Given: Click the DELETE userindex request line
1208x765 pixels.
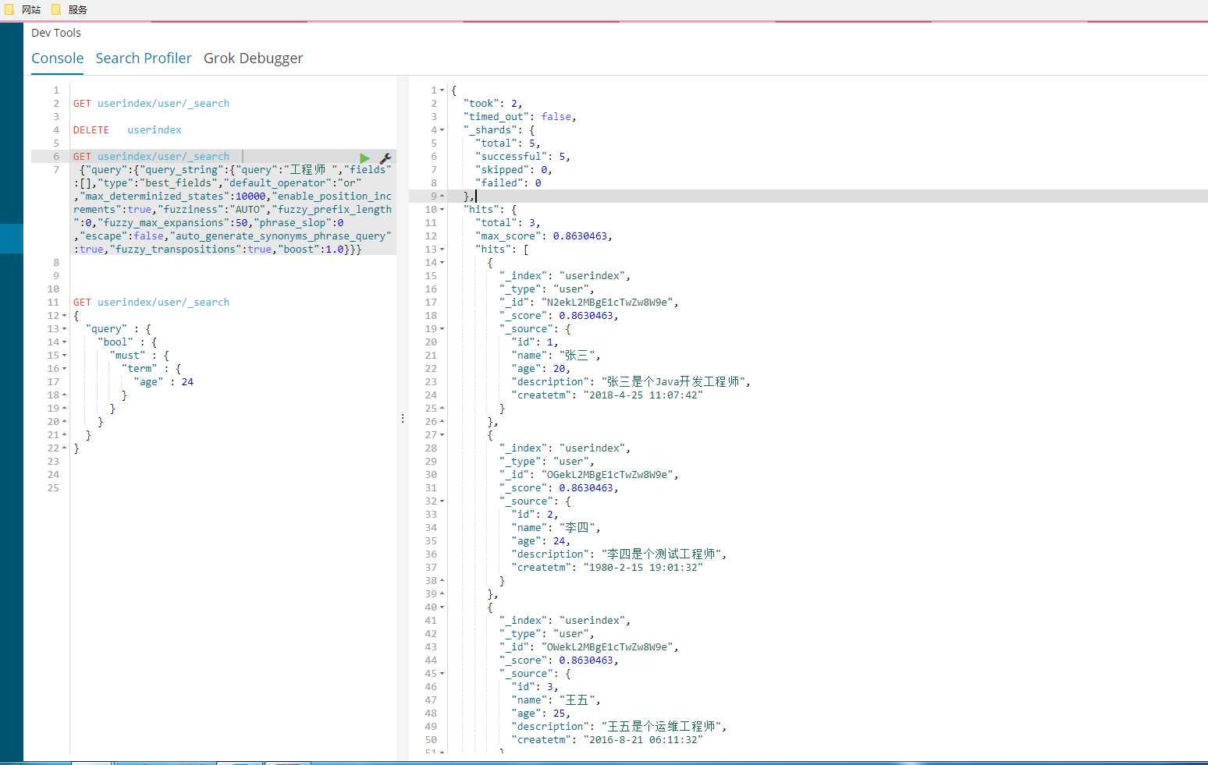Looking at the screenshot, I should coord(127,130).
